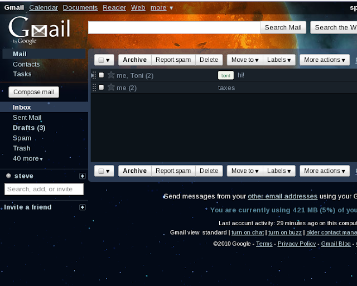Follow "other email addresses" link
Viewport: 357px width, 286px height.
click(x=283, y=196)
